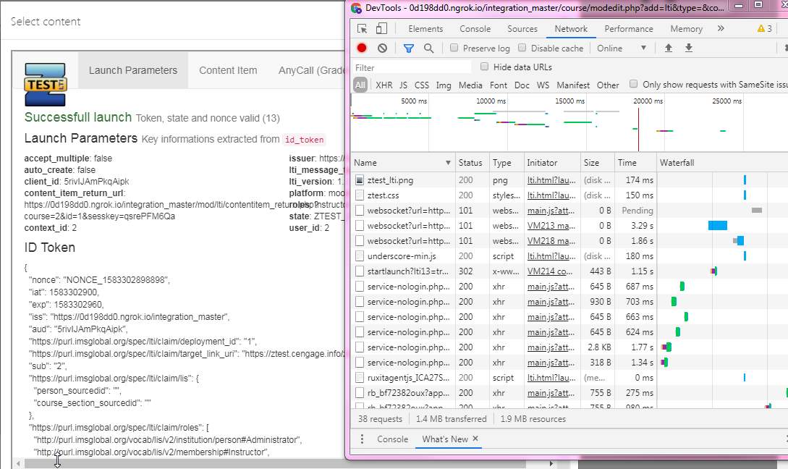Close the What's New drawer tab
The image size is (788, 469).
pos(475,439)
